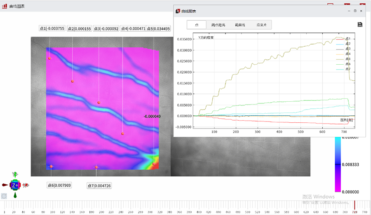
Task: Click the 点5 value label
Action: [x=158, y=28]
